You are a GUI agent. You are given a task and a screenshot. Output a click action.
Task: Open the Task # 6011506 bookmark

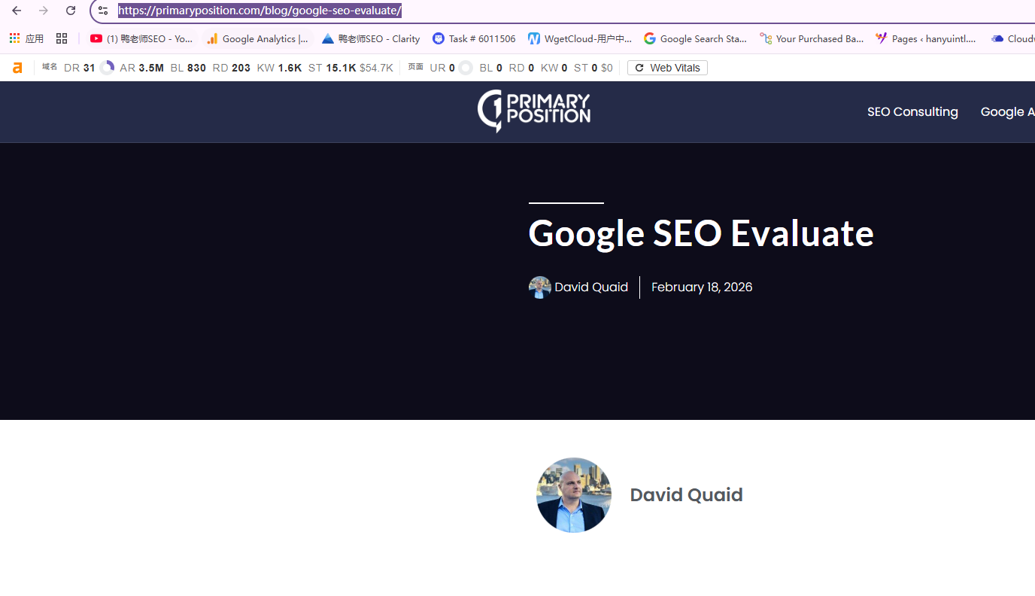point(474,38)
